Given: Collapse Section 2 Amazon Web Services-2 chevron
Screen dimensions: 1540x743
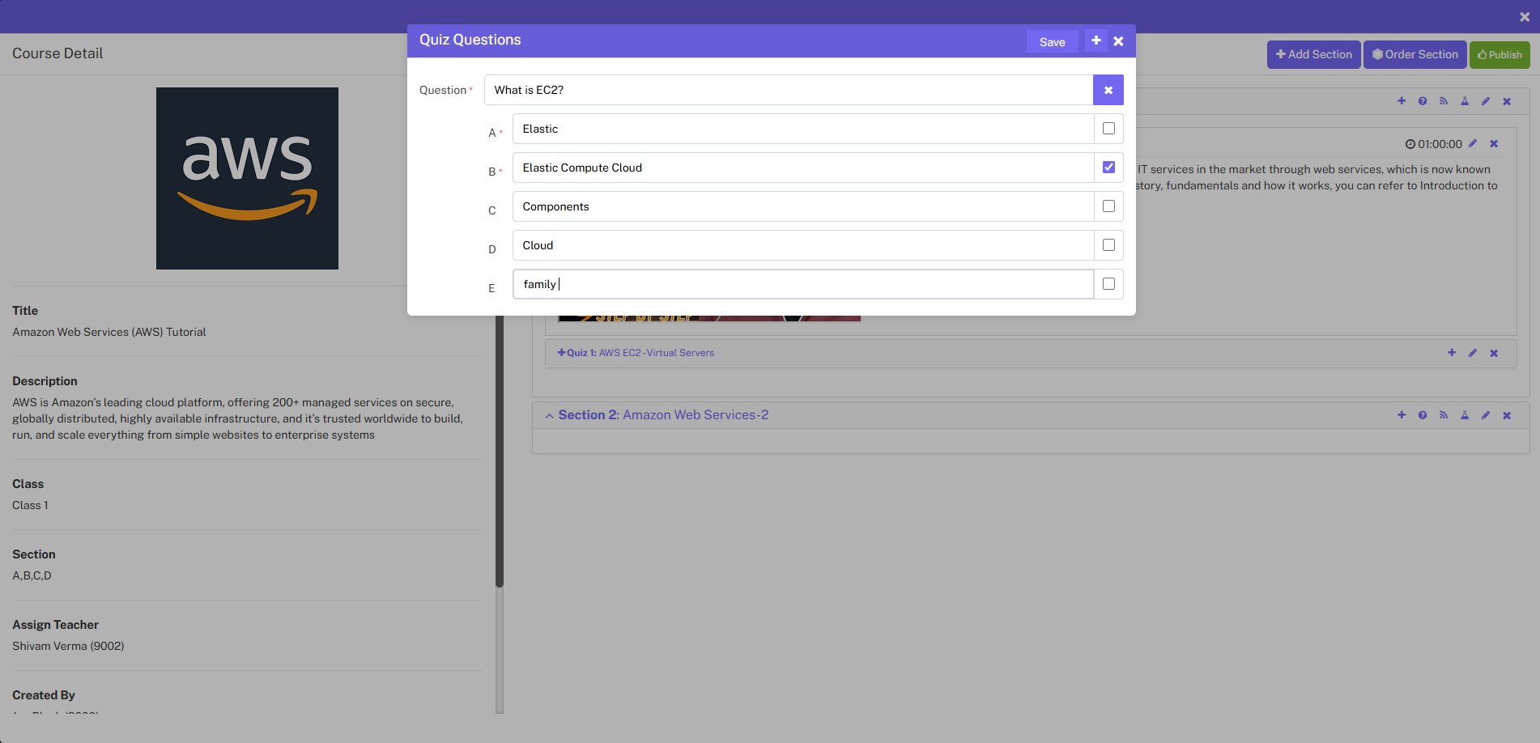Looking at the screenshot, I should coord(549,416).
